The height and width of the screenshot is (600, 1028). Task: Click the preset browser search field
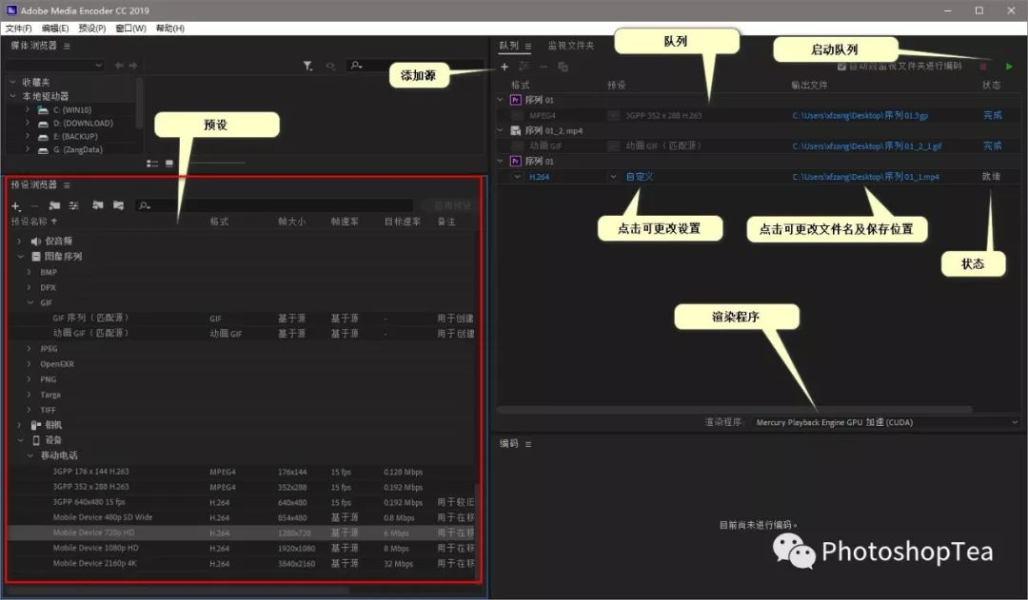point(274,205)
